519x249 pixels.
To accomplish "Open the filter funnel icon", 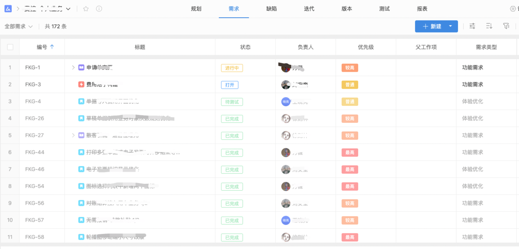I will pos(506,26).
